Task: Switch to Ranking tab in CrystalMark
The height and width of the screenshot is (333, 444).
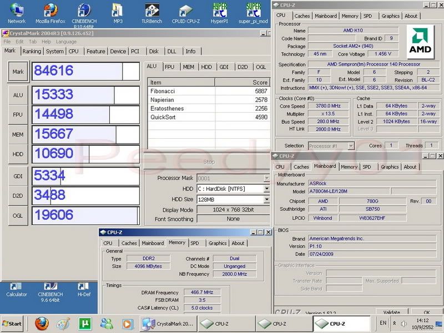Action: [32, 51]
